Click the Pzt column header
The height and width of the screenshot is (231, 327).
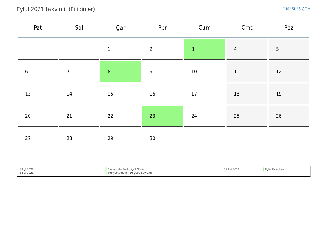[38, 28]
